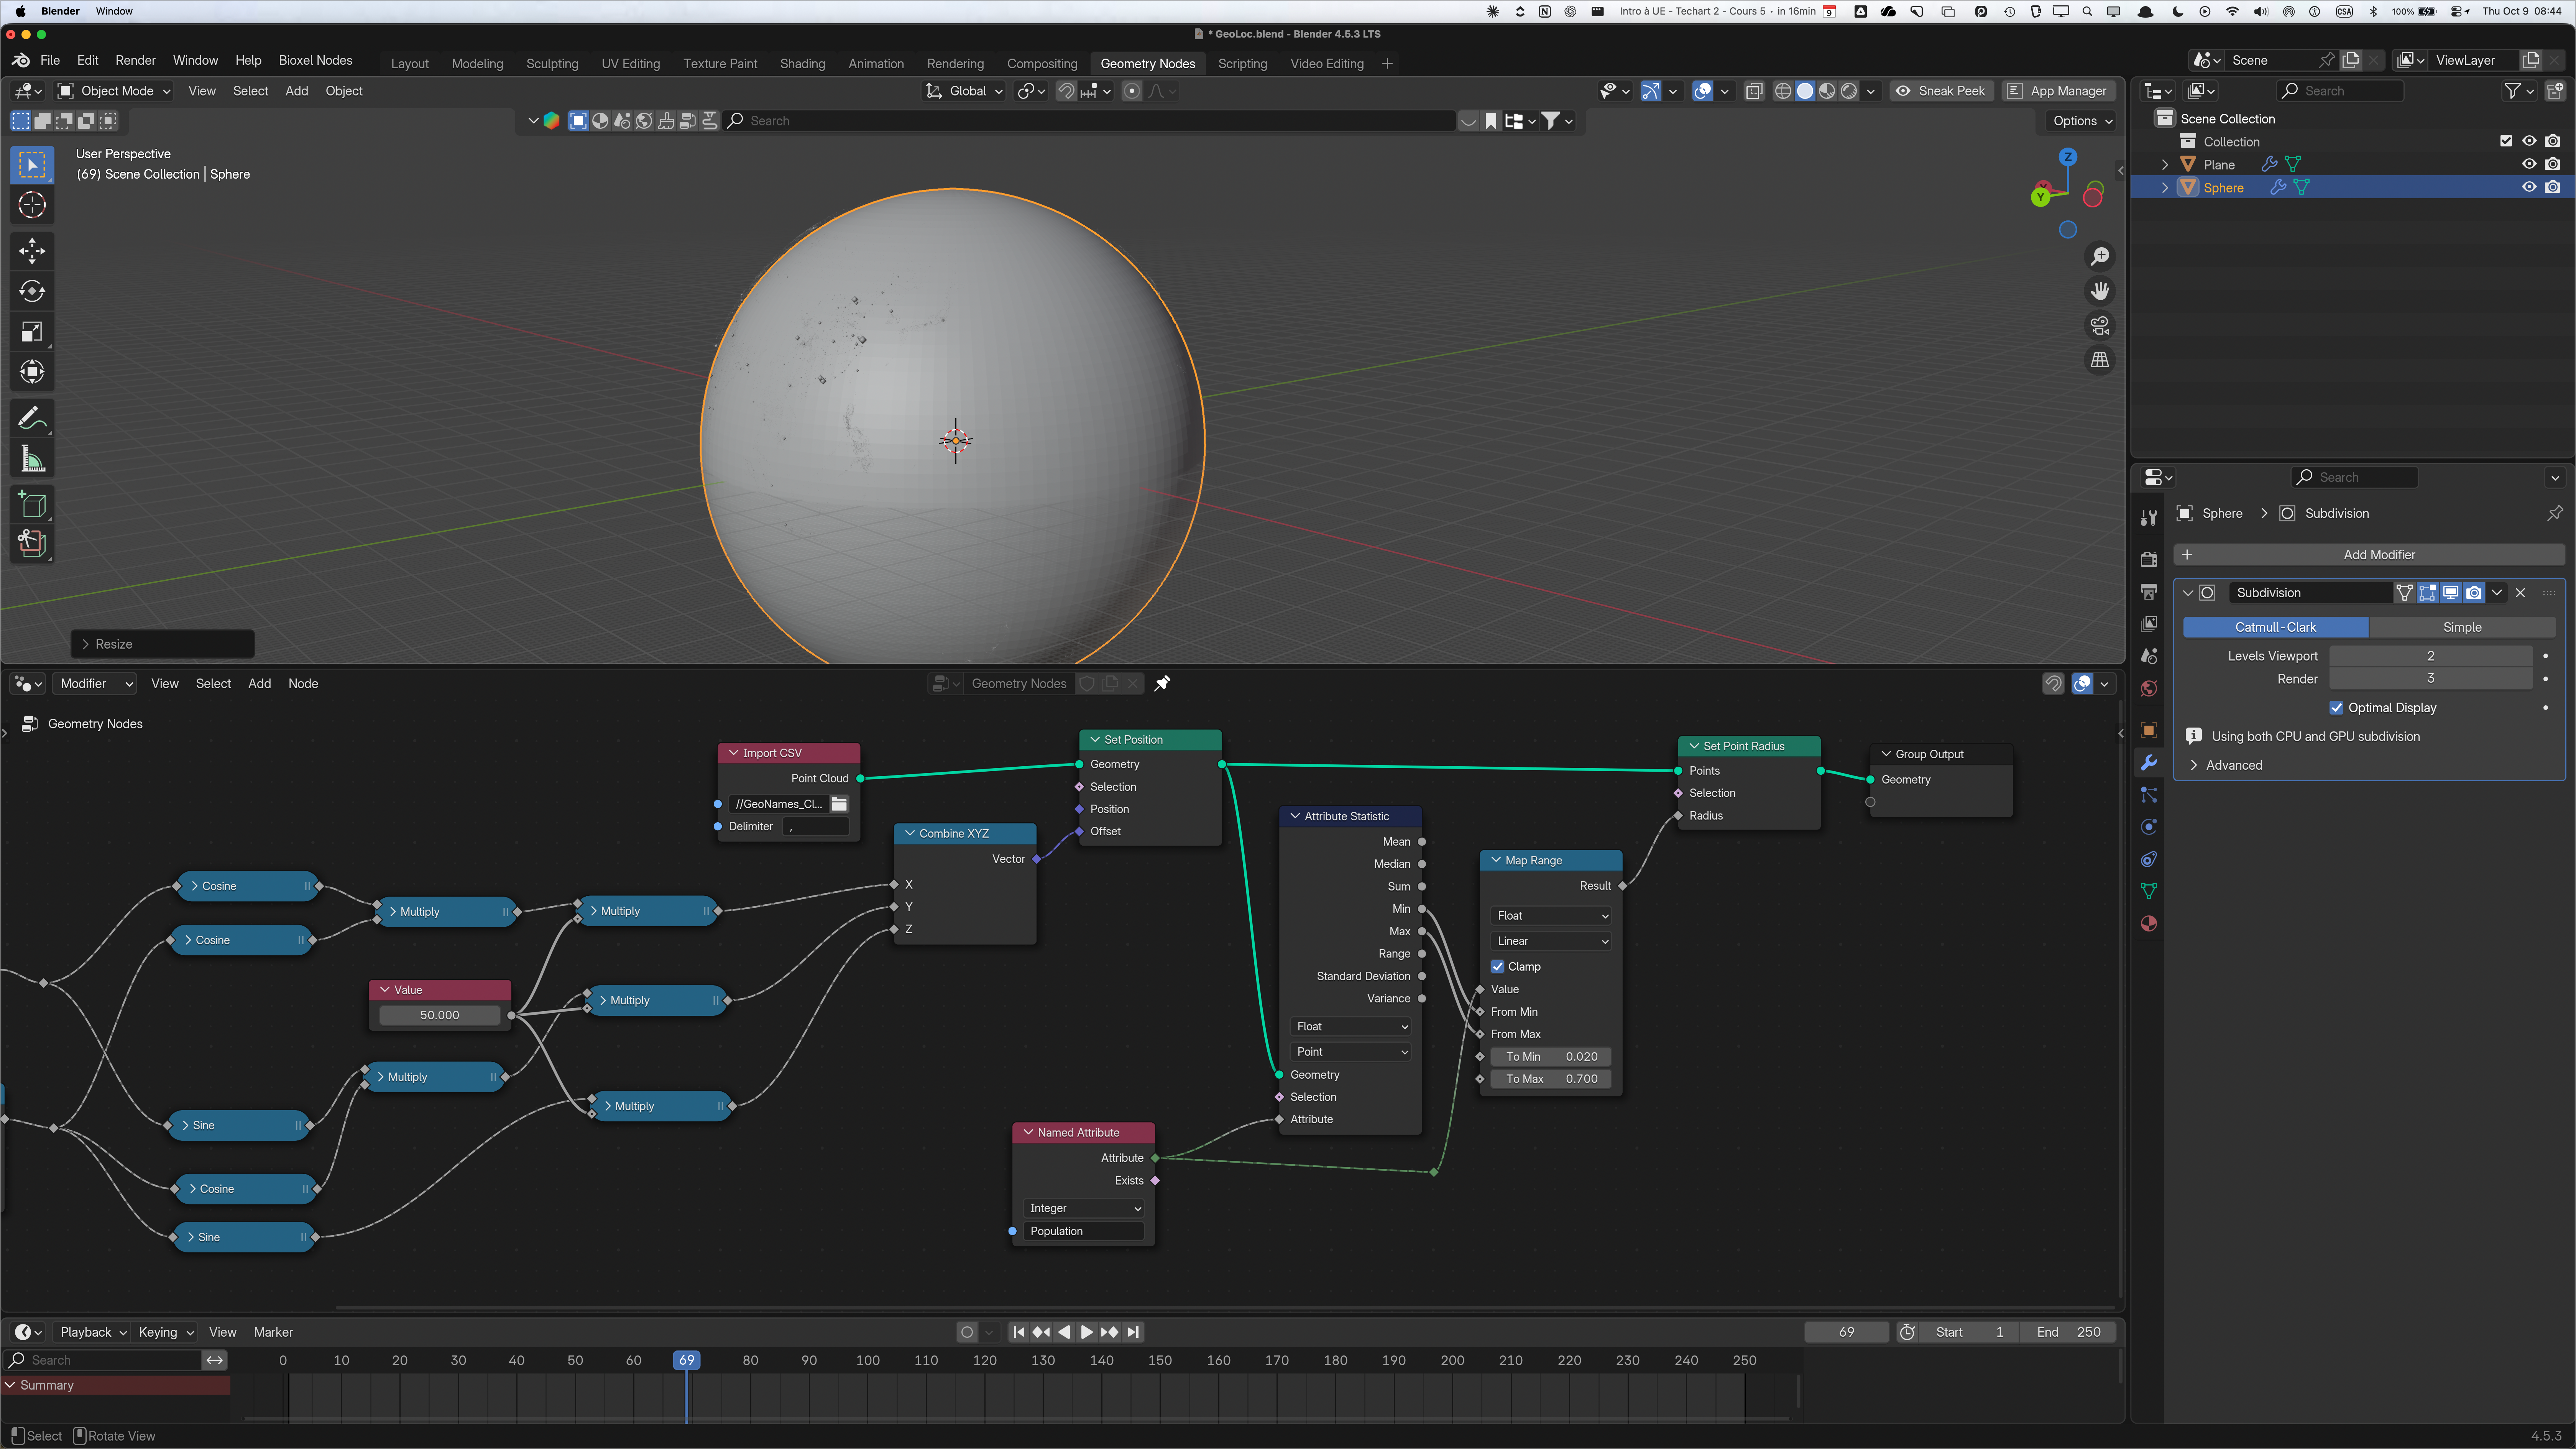This screenshot has height=1449, width=2576.
Task: Select wireframe viewport shading mode
Action: click(x=1783, y=91)
